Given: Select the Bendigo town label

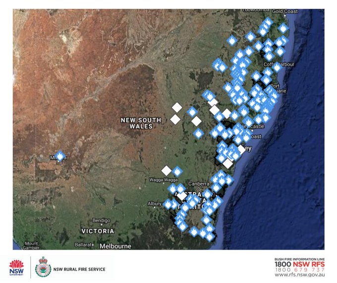Looking at the screenshot, I should [x=101, y=220].
